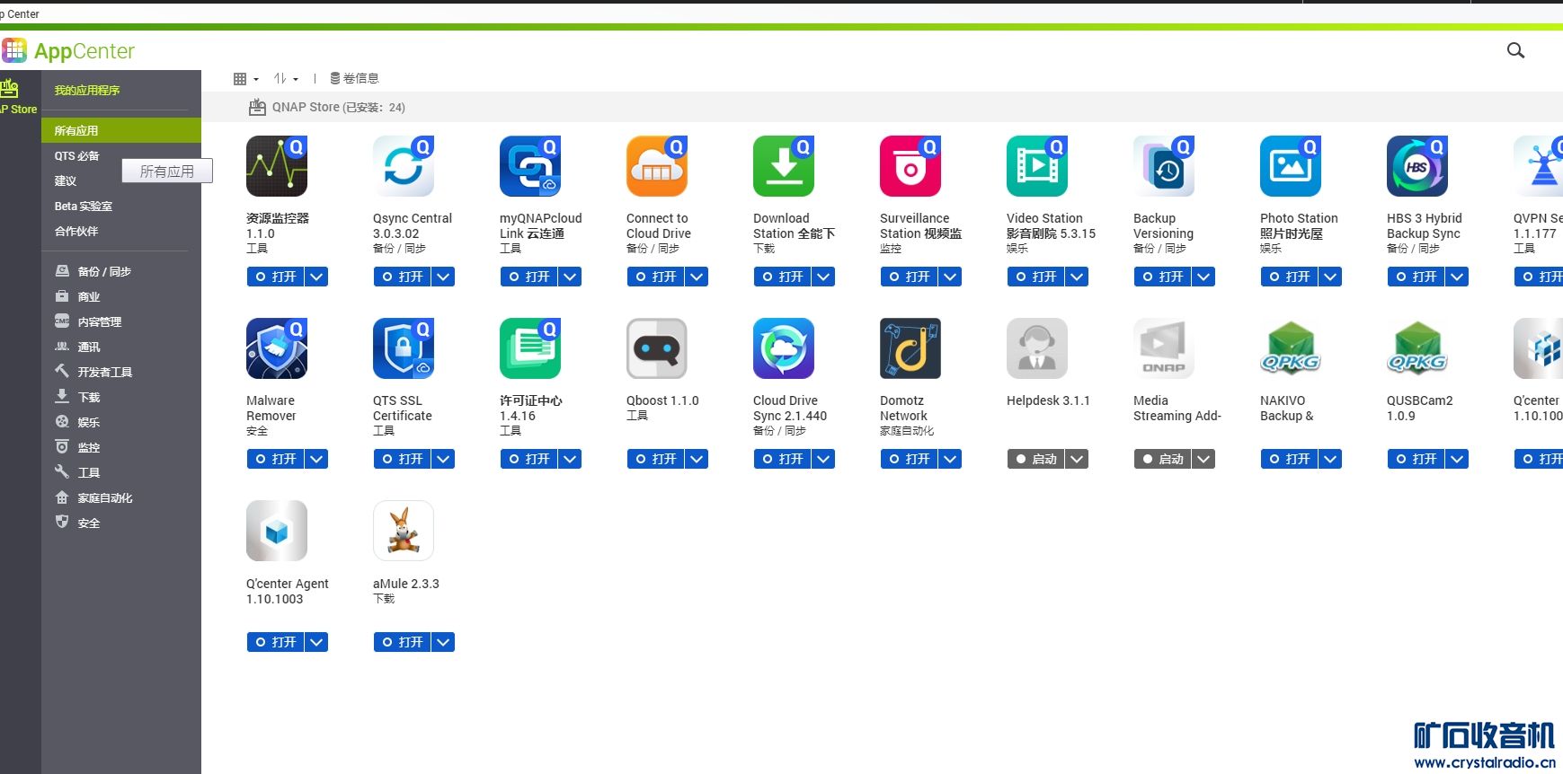
Task: Open the License Center 许可证中心 icon
Action: 530,348
